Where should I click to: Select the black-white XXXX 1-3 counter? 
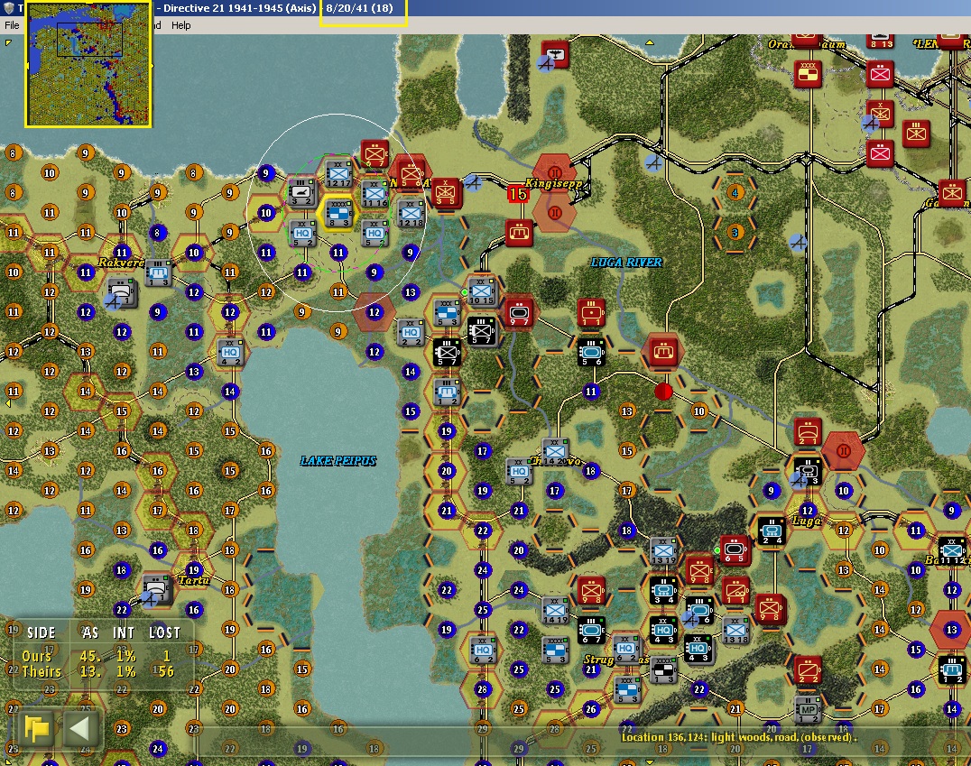pyautogui.click(x=663, y=670)
